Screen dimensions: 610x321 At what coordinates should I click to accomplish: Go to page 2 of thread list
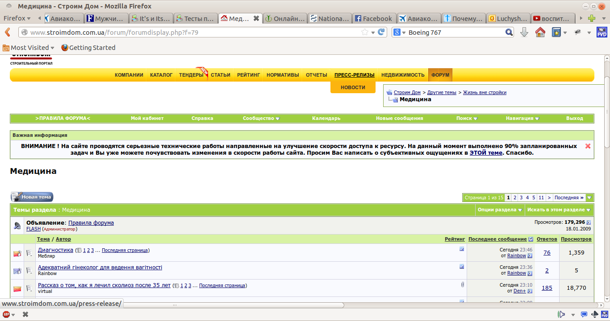pyautogui.click(x=515, y=198)
